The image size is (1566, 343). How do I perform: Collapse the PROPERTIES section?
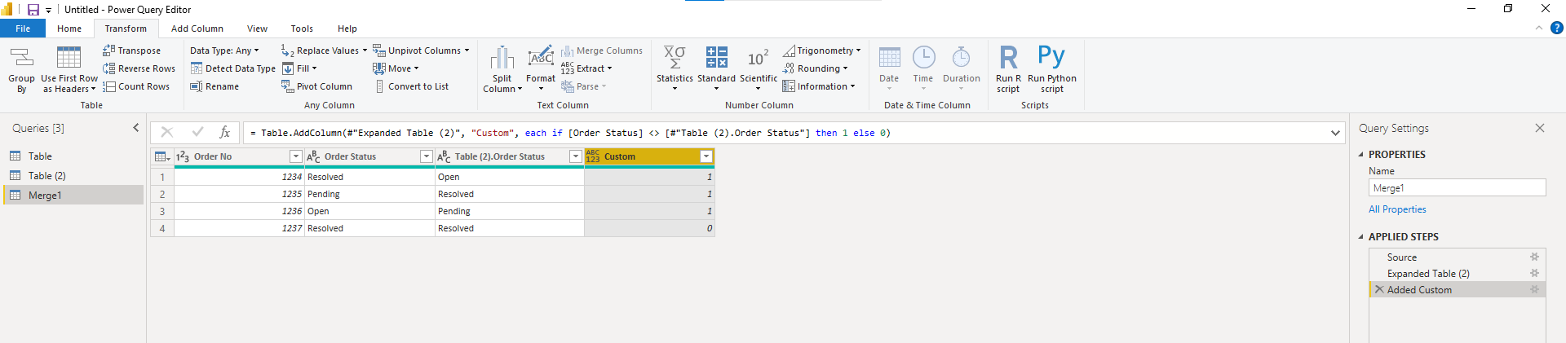[1360, 154]
